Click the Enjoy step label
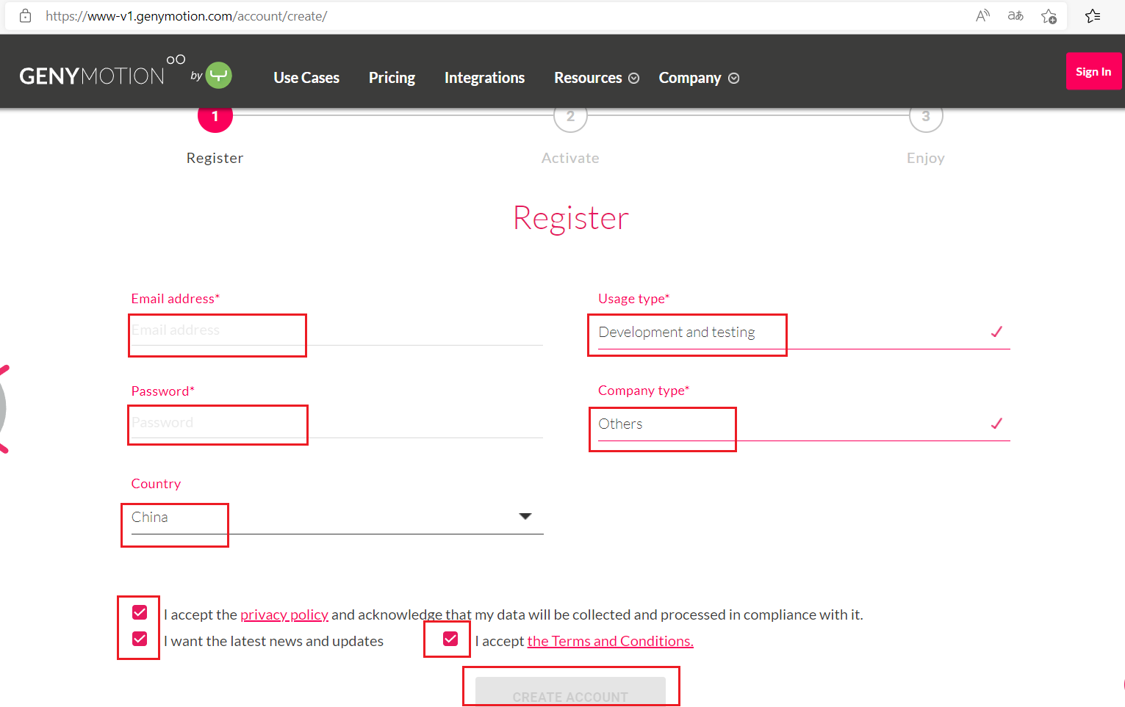The image size is (1125, 707). [926, 158]
